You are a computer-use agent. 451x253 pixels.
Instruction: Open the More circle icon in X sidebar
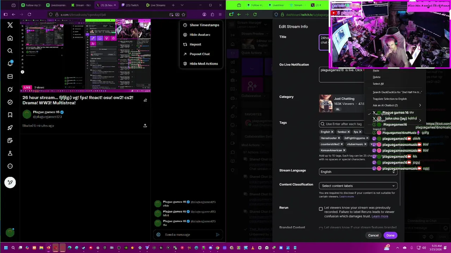pos(10,166)
